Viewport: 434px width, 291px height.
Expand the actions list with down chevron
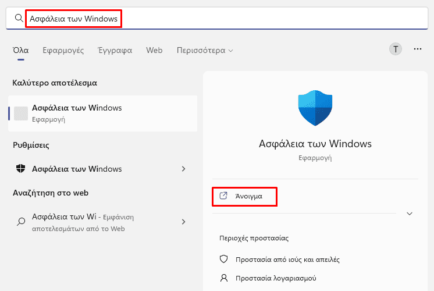pos(410,214)
